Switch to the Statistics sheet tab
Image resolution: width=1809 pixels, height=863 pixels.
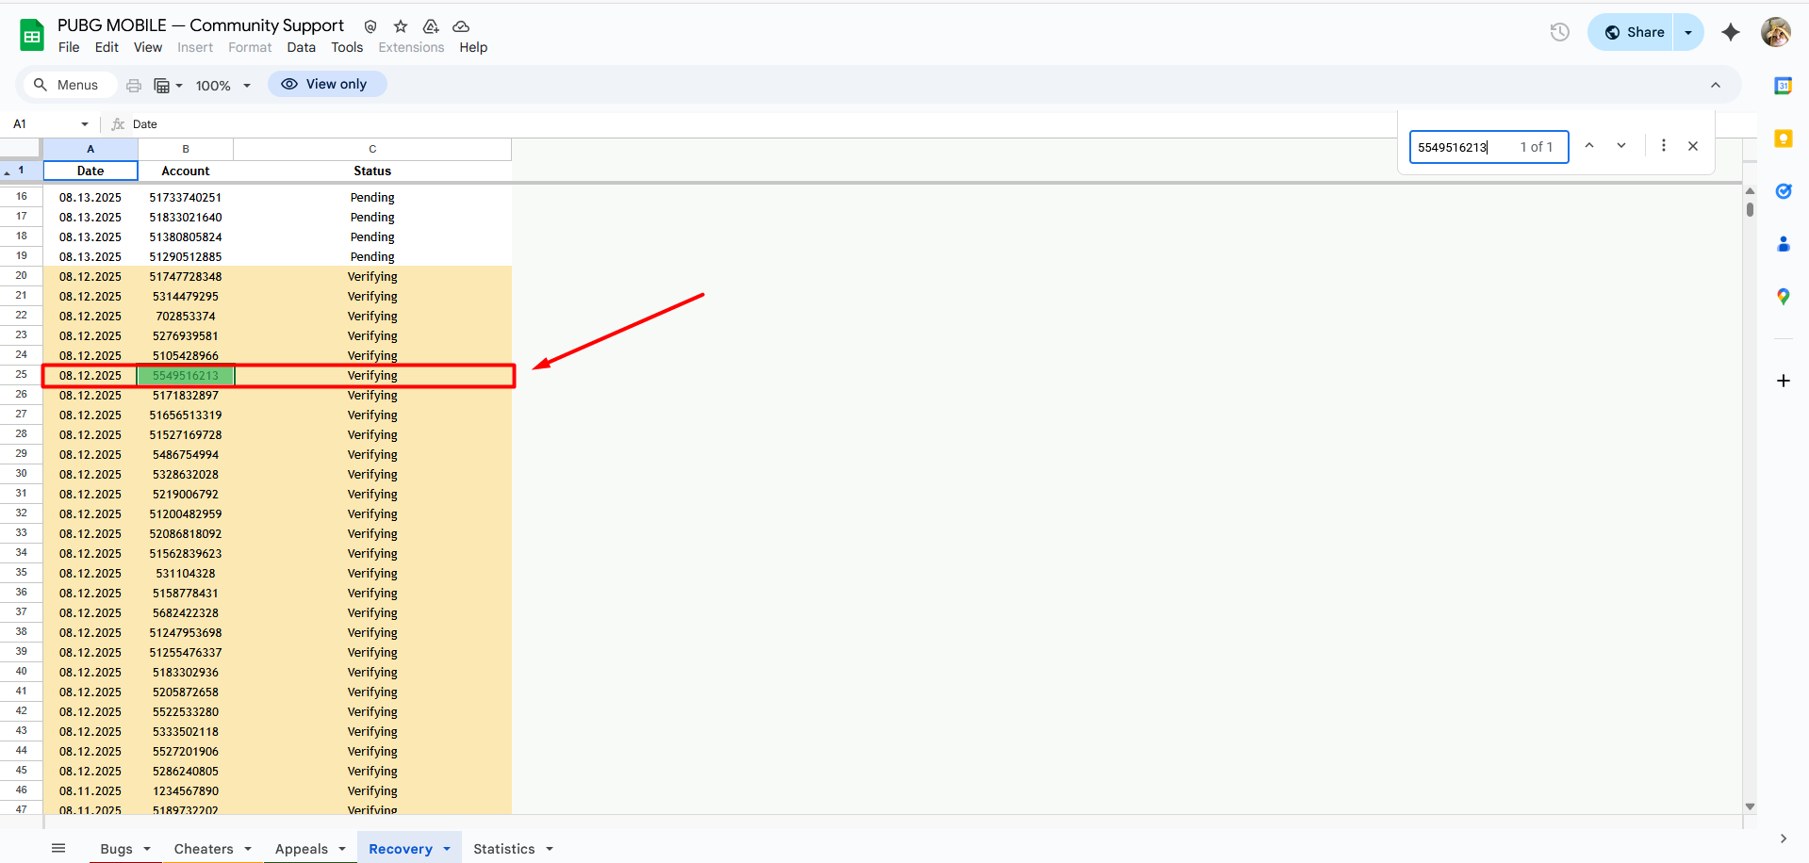coord(504,849)
